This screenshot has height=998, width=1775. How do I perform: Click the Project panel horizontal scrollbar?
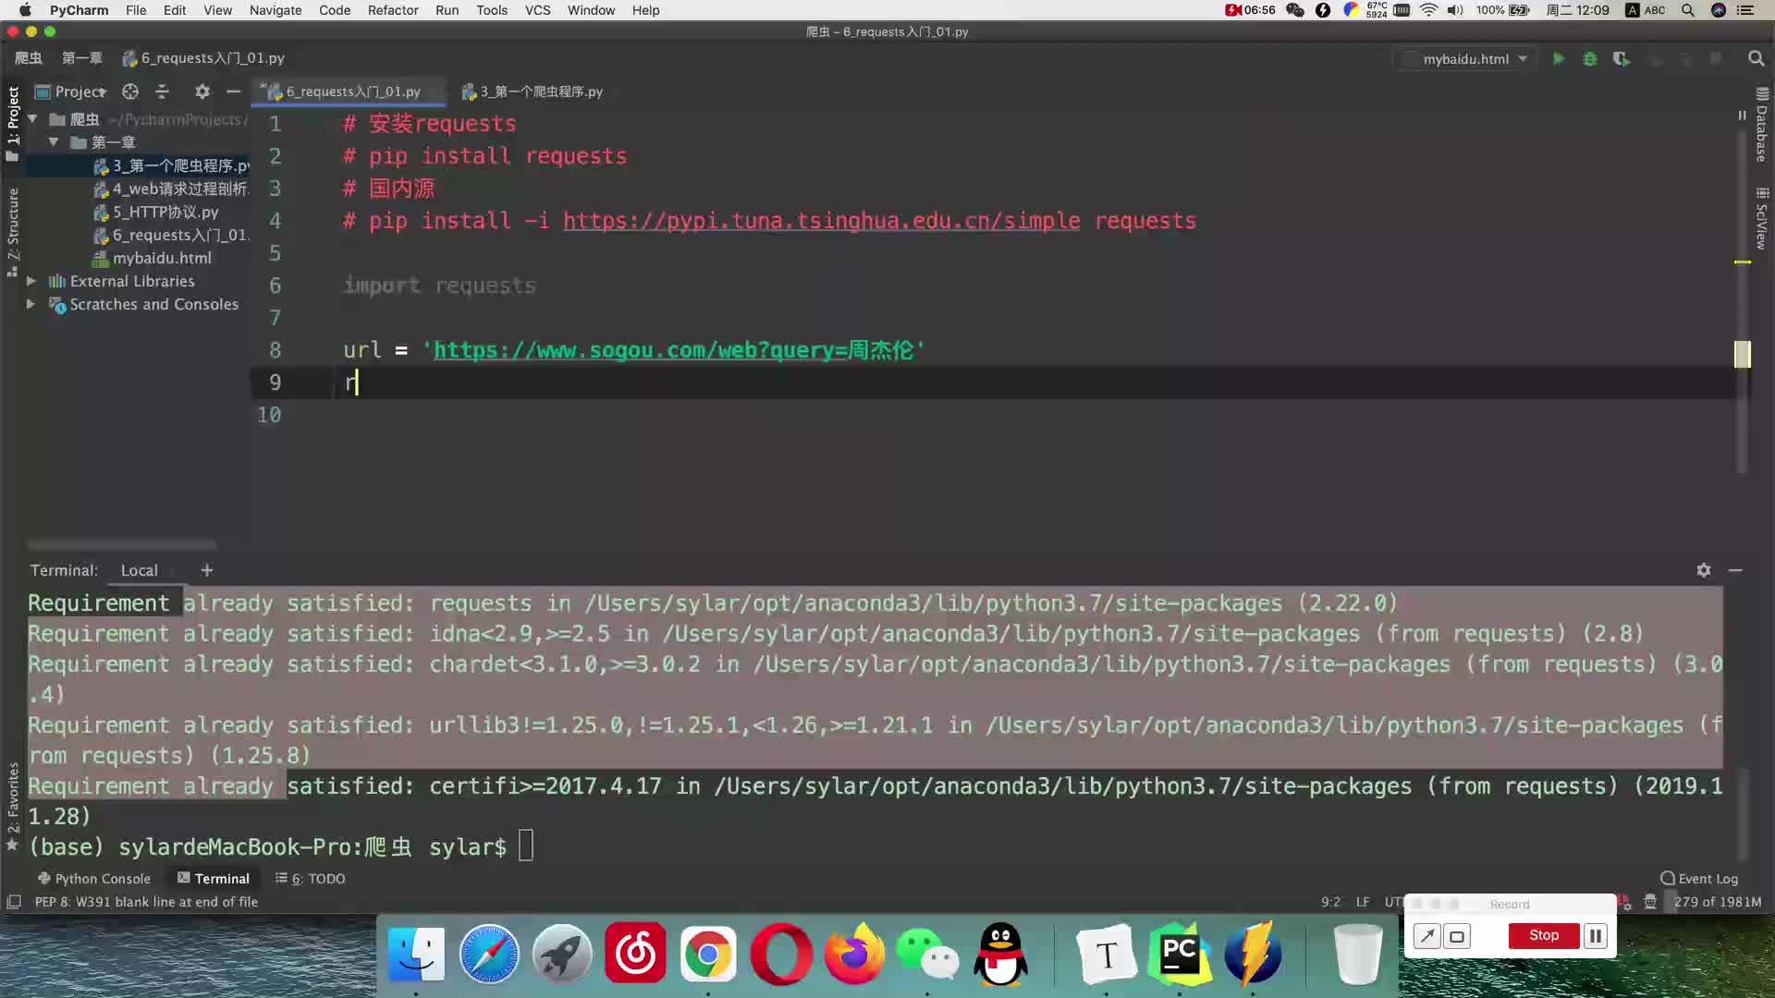(x=121, y=545)
